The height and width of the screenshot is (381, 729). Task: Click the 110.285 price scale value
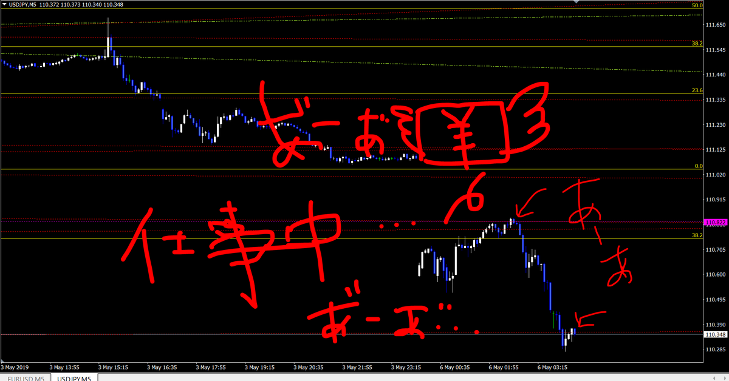(x=717, y=350)
